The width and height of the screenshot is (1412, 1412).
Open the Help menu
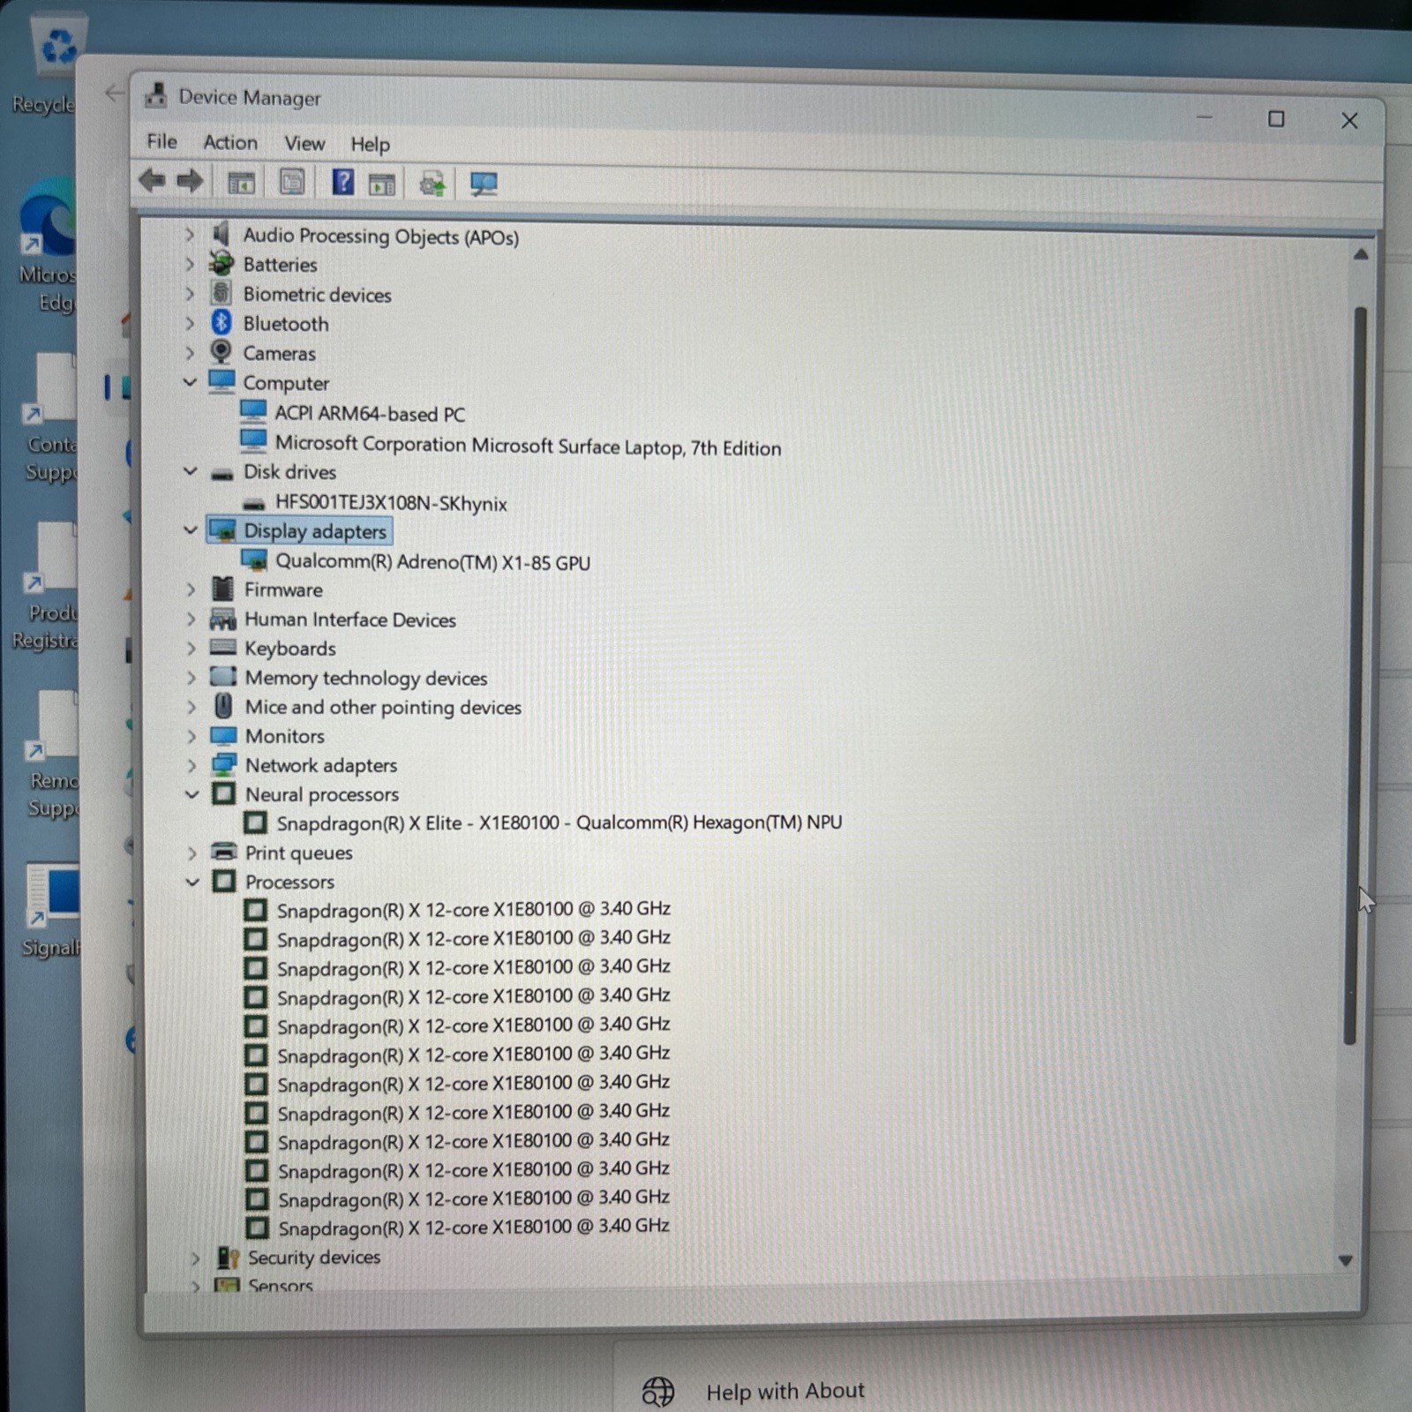click(x=370, y=144)
